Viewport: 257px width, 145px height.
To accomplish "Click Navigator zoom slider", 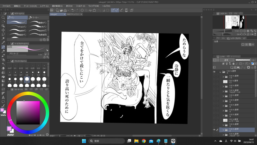I will coord(222,31).
